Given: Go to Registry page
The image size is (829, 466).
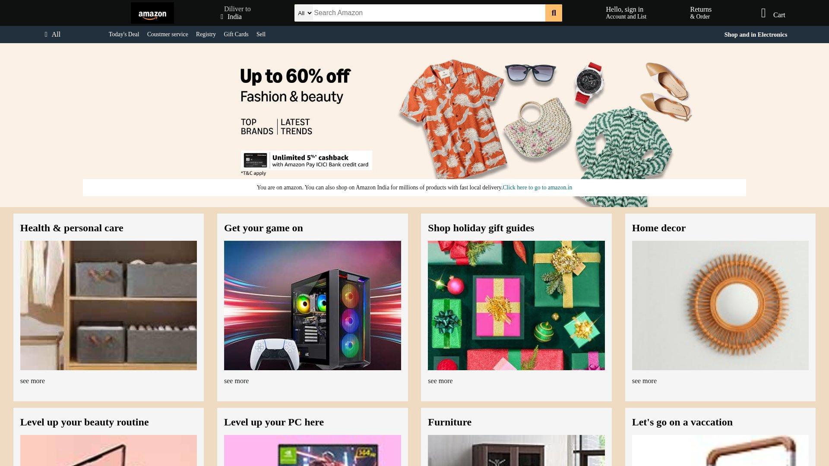Looking at the screenshot, I should [206, 35].
